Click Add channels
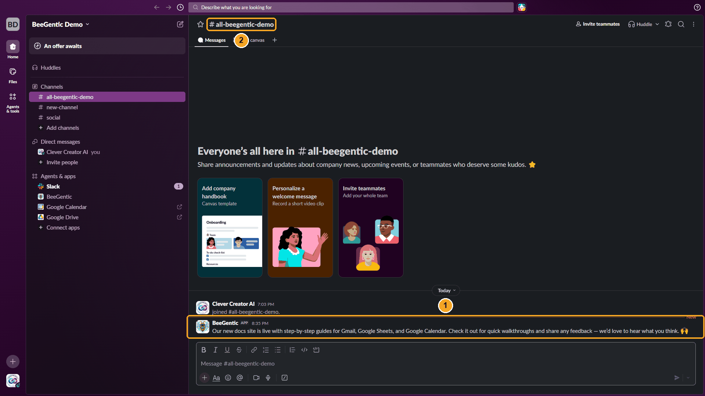Image resolution: width=705 pixels, height=396 pixels. pyautogui.click(x=107, y=128)
